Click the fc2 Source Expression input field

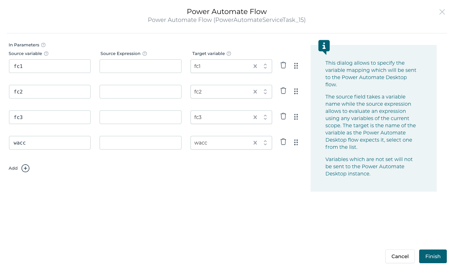click(140, 91)
